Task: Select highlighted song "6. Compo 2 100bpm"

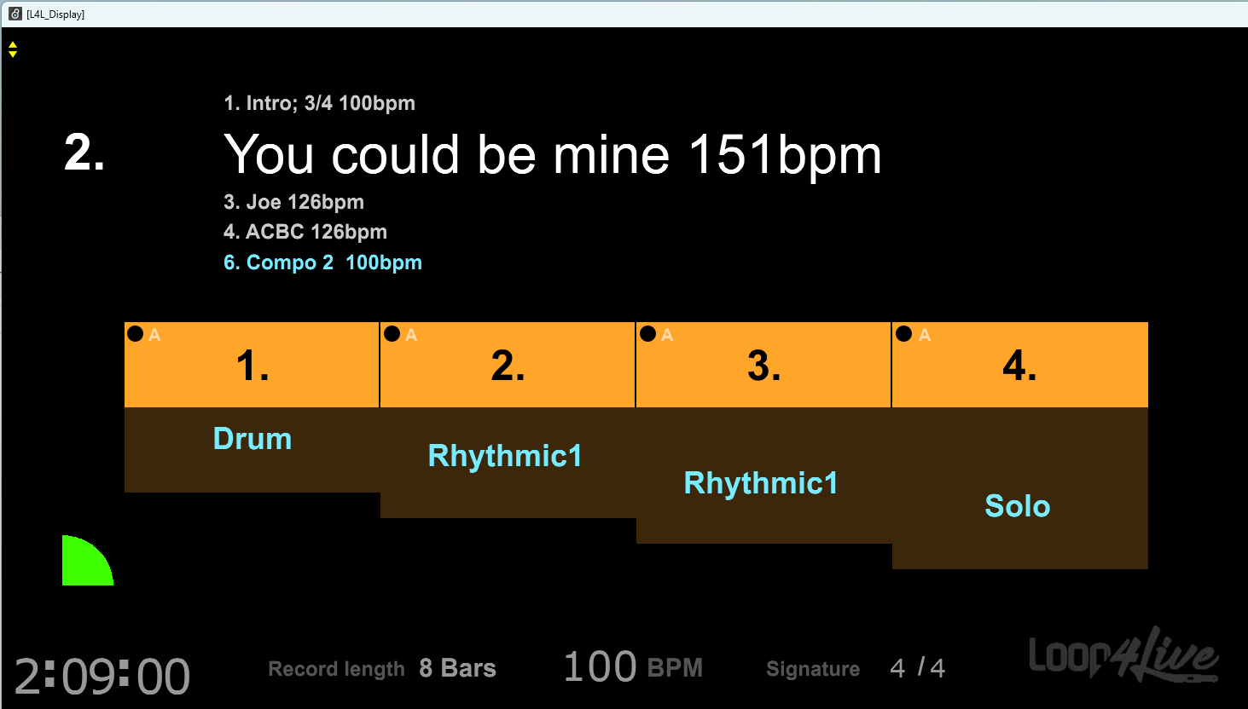Action: (x=323, y=262)
